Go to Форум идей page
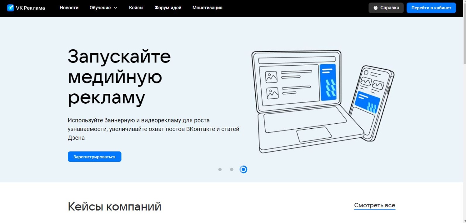 pos(168,8)
